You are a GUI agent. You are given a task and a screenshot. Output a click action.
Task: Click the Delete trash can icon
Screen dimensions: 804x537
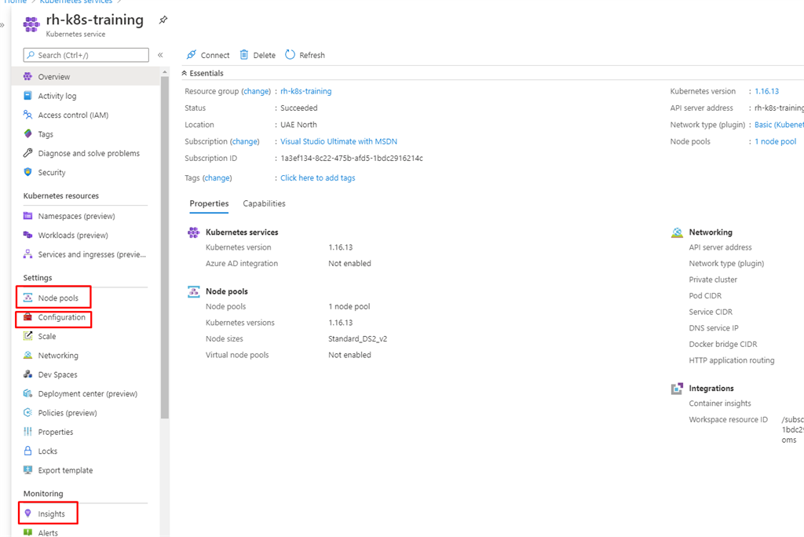point(244,55)
